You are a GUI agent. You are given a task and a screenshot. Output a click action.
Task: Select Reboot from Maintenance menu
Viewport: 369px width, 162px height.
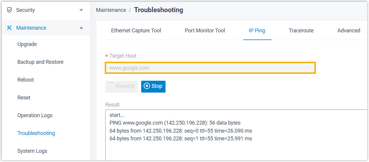26,80
